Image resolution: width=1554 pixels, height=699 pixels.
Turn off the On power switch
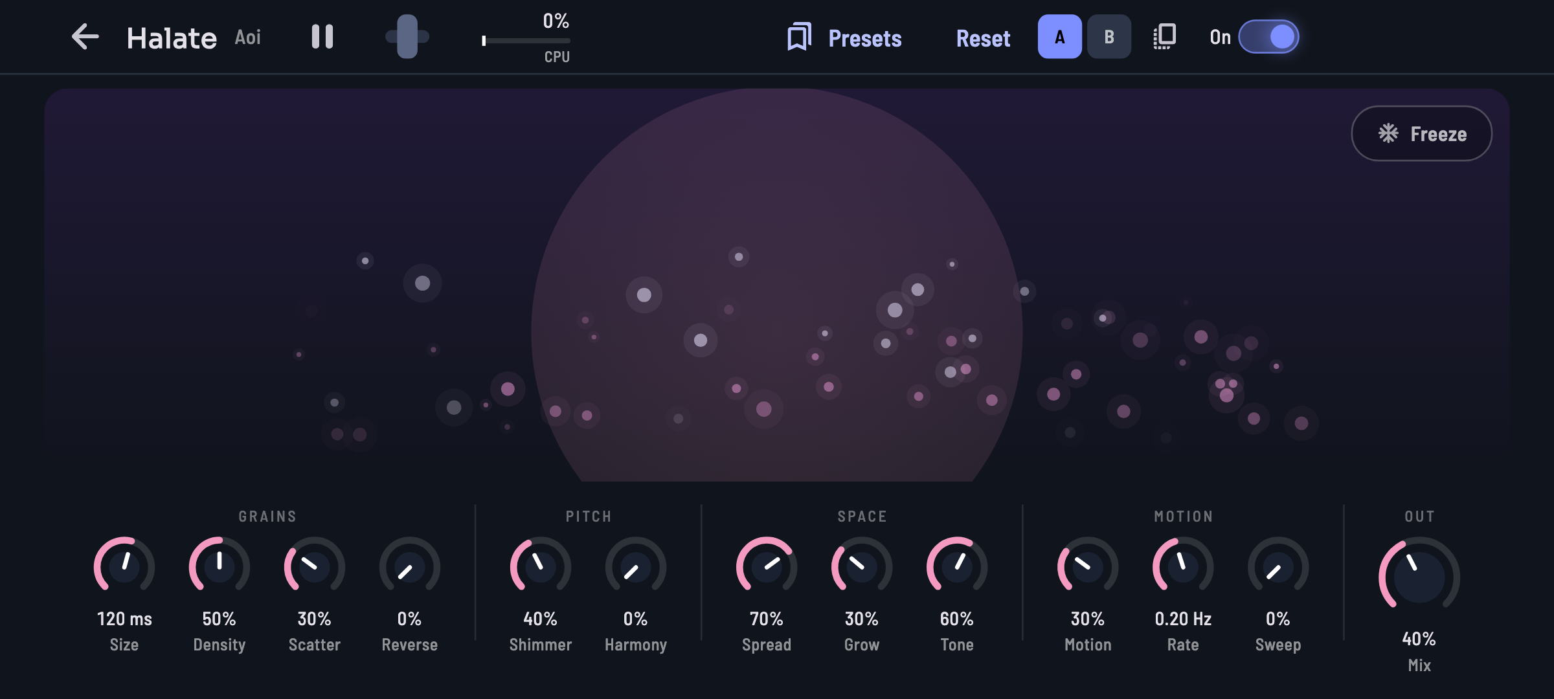[x=1268, y=37]
